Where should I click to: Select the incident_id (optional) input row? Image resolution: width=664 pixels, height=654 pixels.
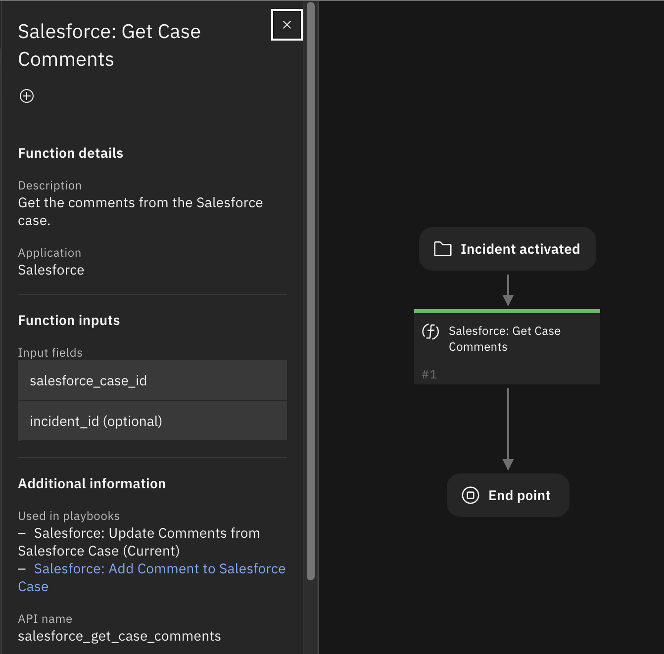click(152, 421)
